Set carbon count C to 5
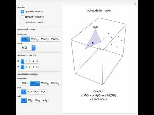The height and width of the screenshot is (115, 154). point(37,61)
